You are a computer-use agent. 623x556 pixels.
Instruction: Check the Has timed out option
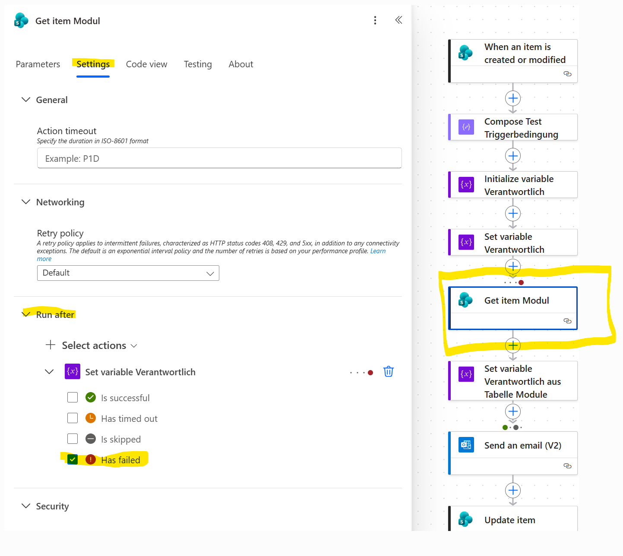click(73, 418)
